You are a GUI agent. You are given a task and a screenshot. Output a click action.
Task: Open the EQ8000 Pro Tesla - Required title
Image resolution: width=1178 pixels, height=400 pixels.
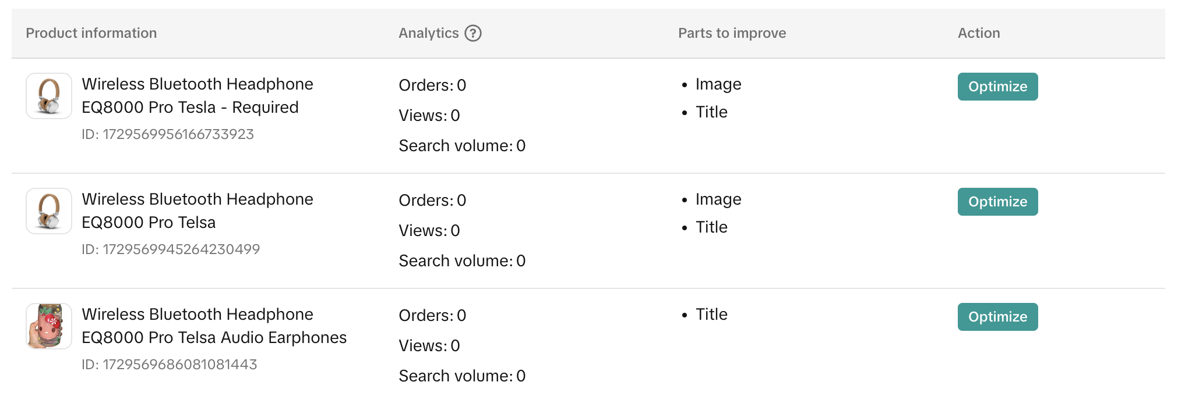tap(197, 96)
